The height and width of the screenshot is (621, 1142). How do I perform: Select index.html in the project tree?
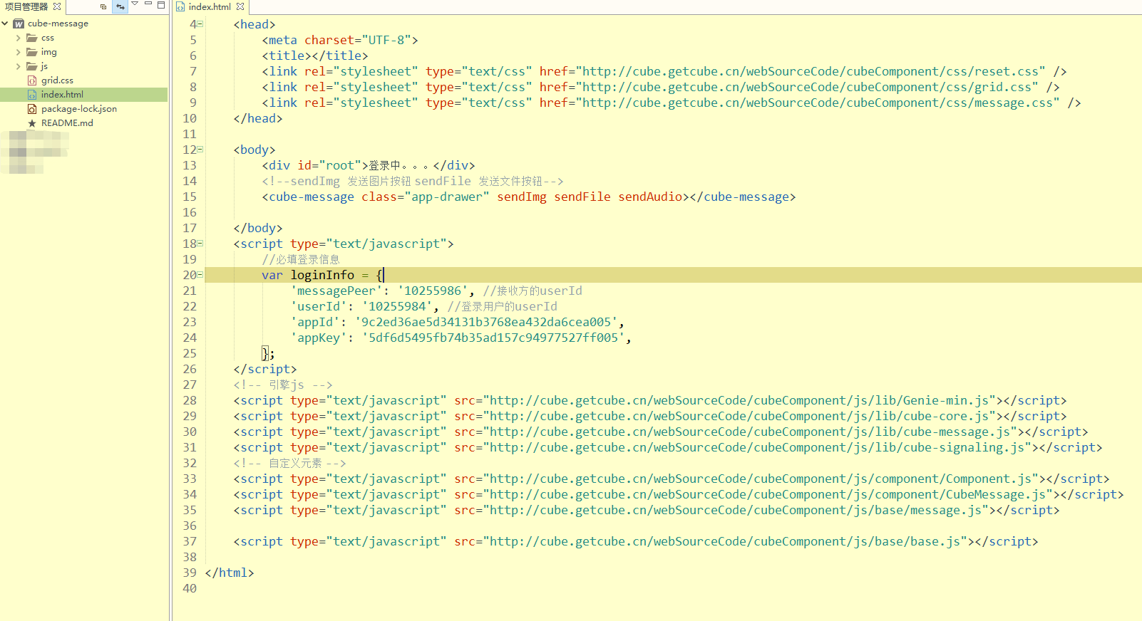pyautogui.click(x=62, y=95)
